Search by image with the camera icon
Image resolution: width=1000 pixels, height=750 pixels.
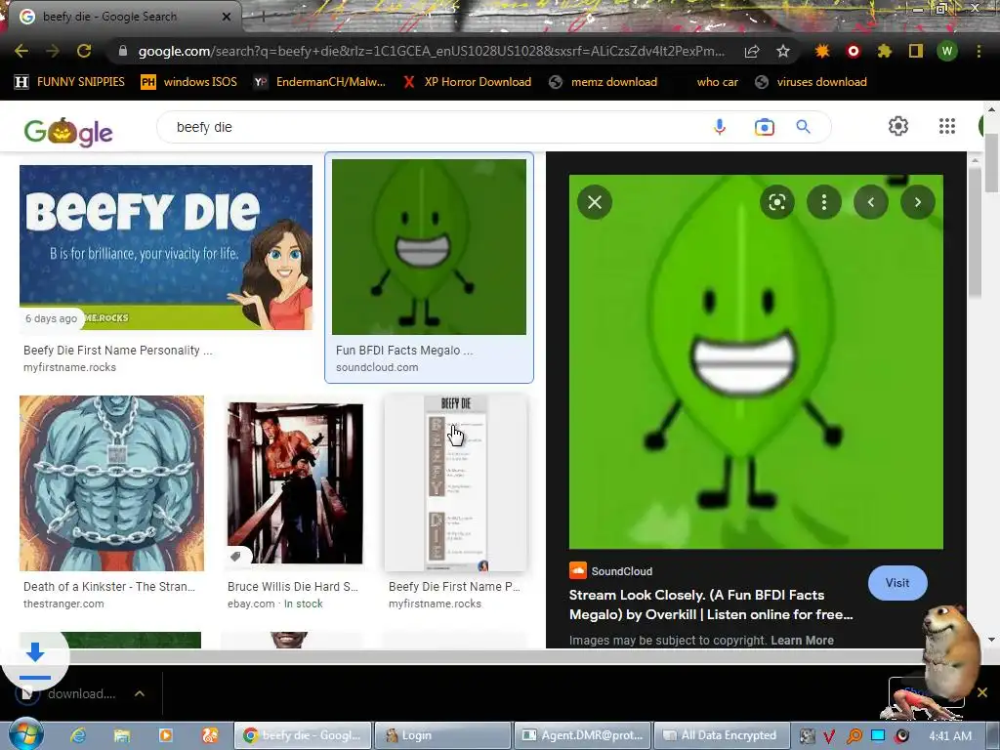(764, 127)
